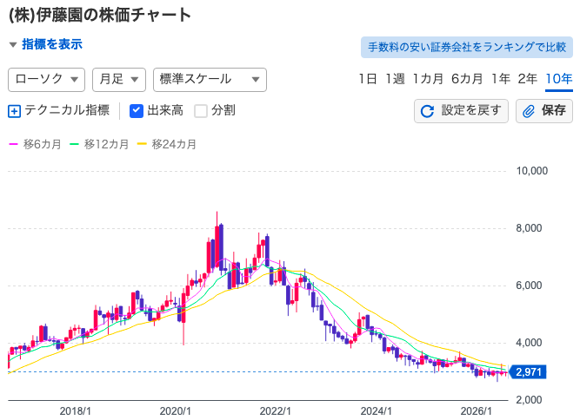Expand the 指標を表示 disclosure triangle
The image size is (580, 420).
pyautogui.click(x=13, y=45)
